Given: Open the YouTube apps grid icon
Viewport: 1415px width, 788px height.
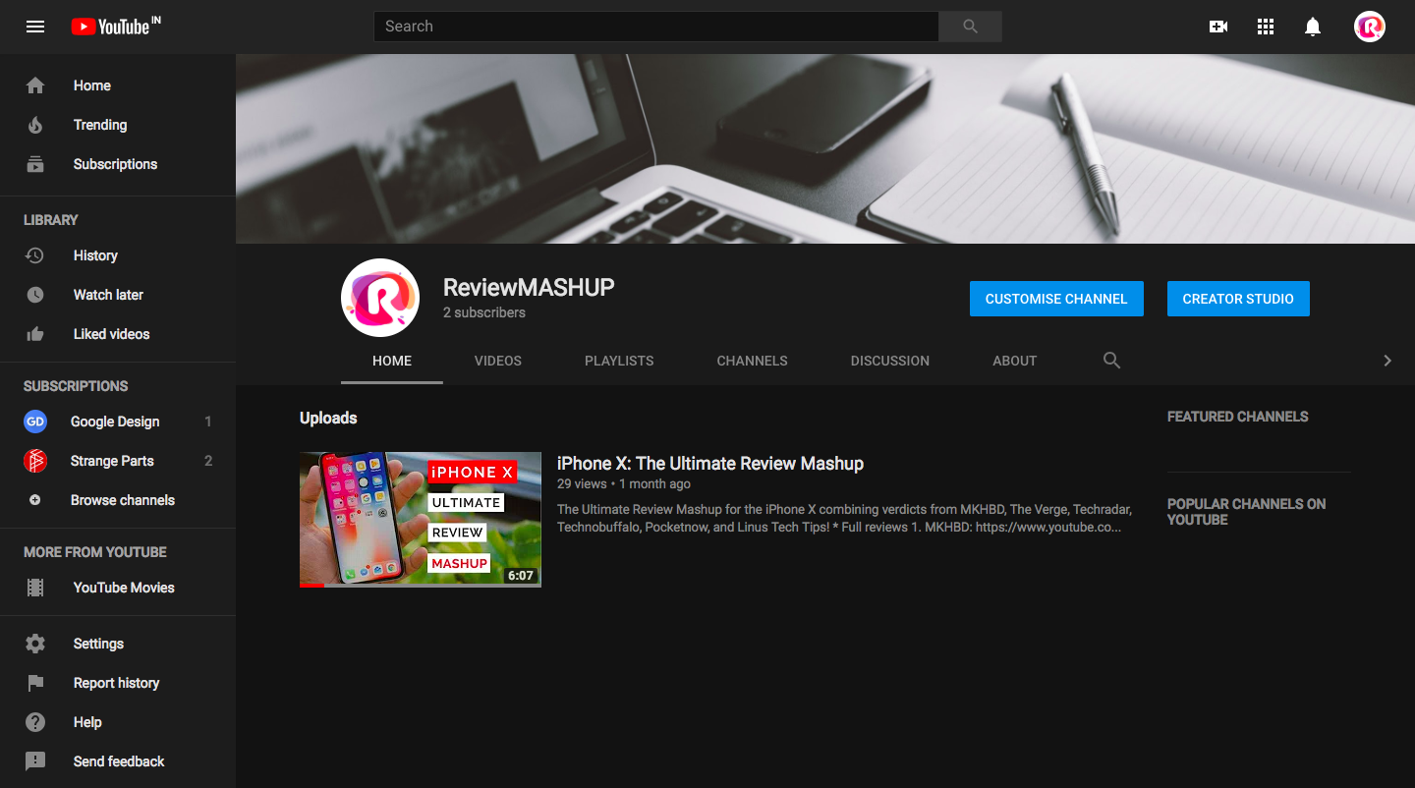Looking at the screenshot, I should pyautogui.click(x=1265, y=27).
